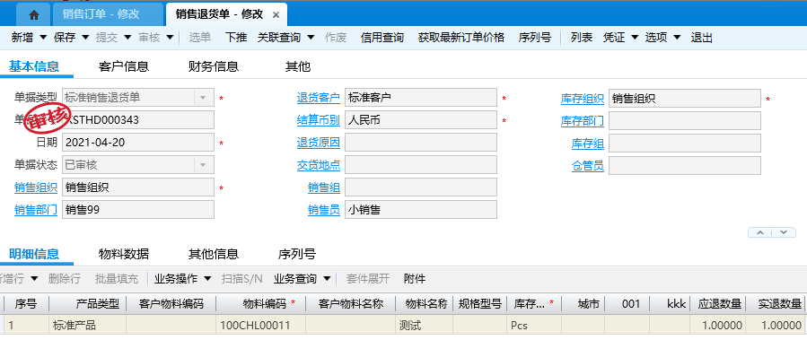Open the 单据状态 combo box arrow
The image size is (807, 340).
203,164
